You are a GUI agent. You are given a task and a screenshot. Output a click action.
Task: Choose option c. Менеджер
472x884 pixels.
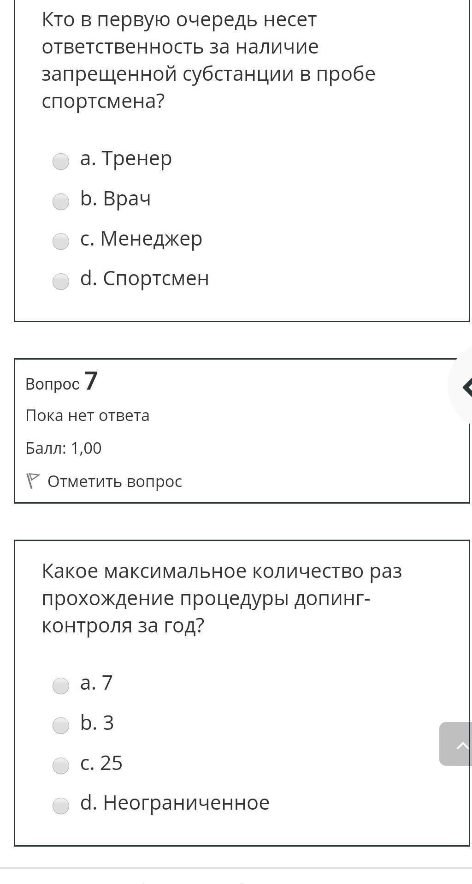(61, 241)
